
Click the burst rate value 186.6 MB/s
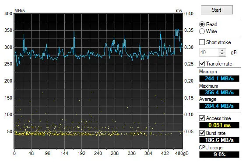click(219, 140)
